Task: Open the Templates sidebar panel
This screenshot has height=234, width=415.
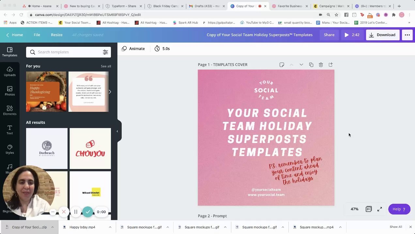Action: coord(9,52)
